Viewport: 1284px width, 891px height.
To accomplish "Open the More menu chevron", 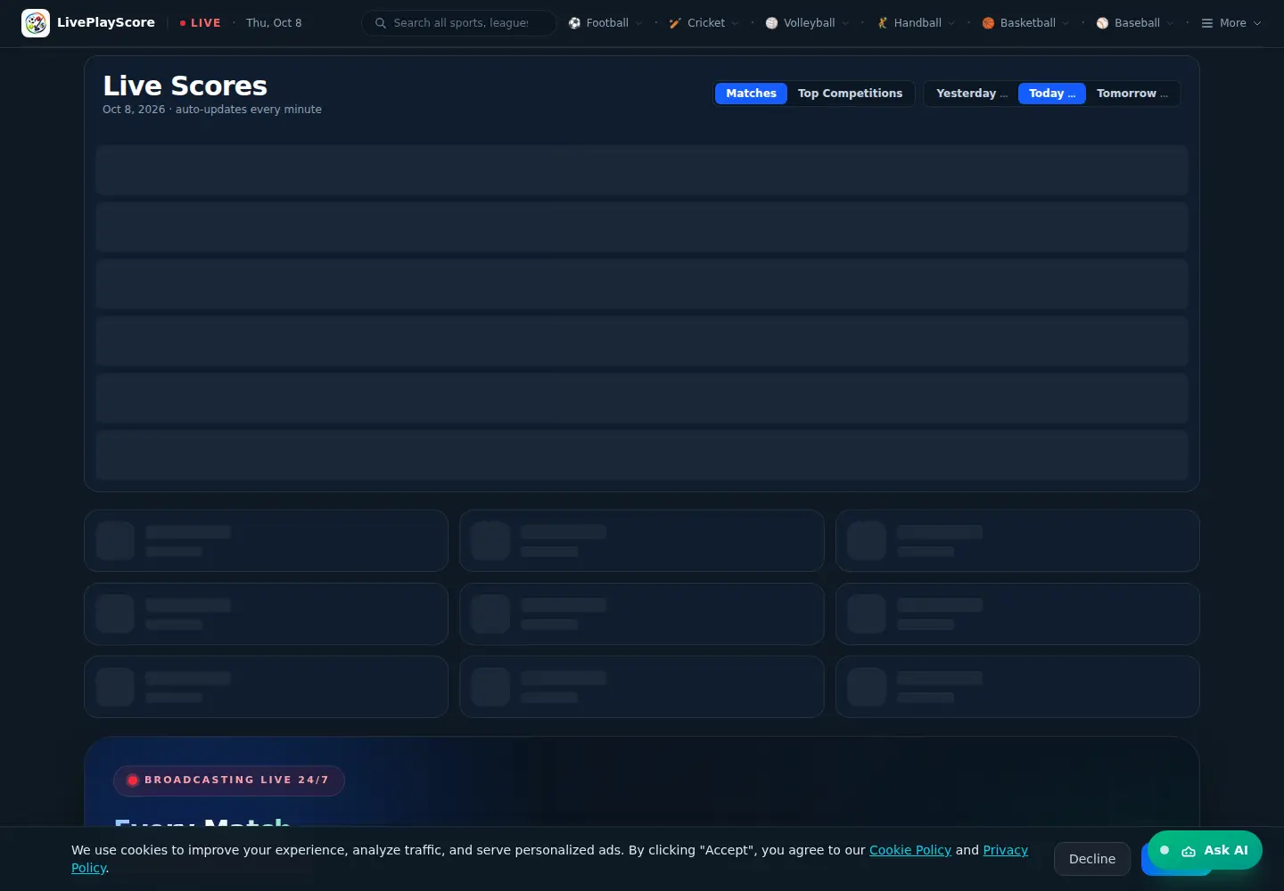I will [x=1257, y=23].
